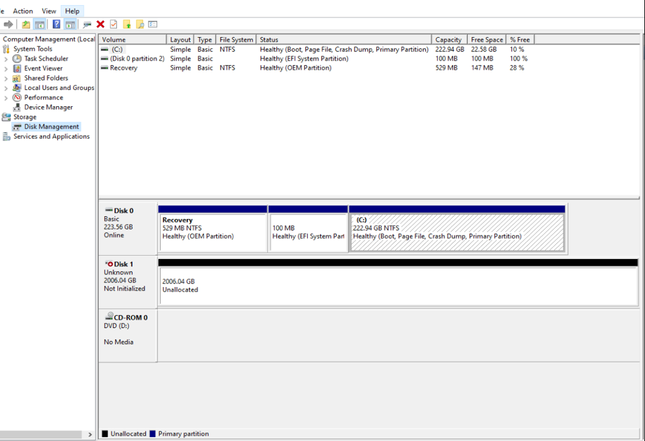
Task: Toggle Show/Hide Action Pane toolbar icon
Action: [70, 24]
